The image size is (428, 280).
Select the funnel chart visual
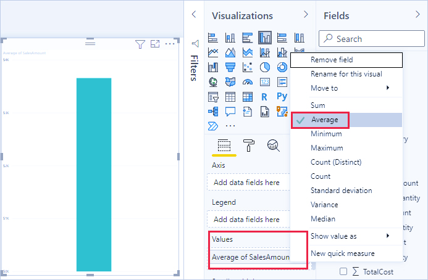tap(230, 67)
